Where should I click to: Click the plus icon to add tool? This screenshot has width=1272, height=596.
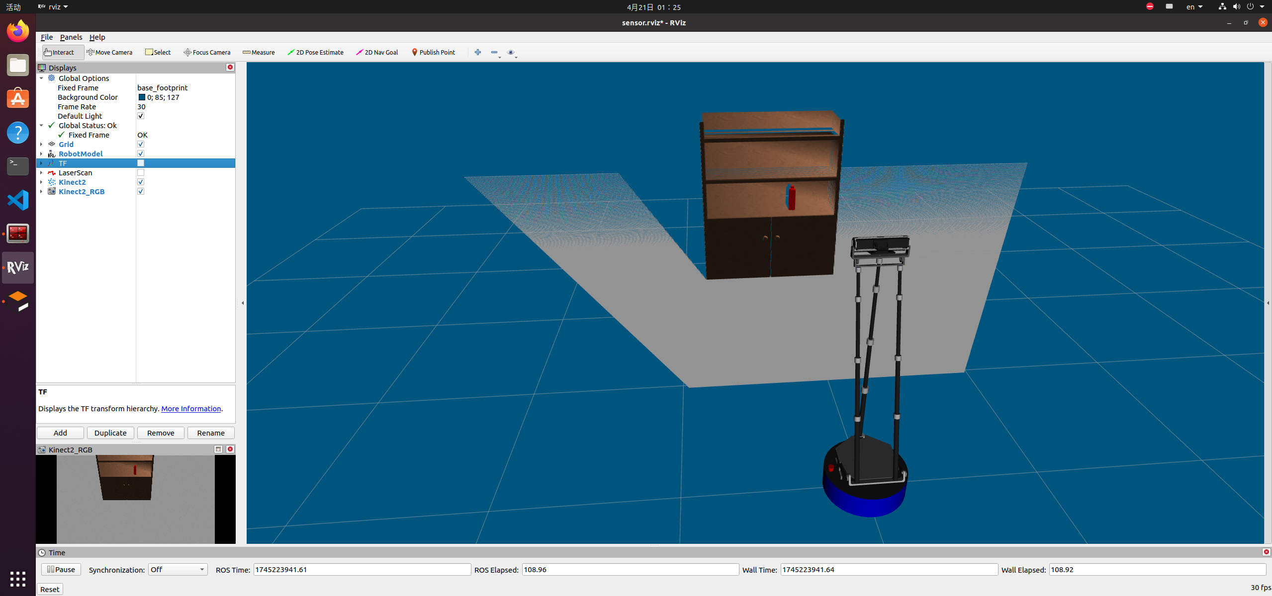[478, 52]
